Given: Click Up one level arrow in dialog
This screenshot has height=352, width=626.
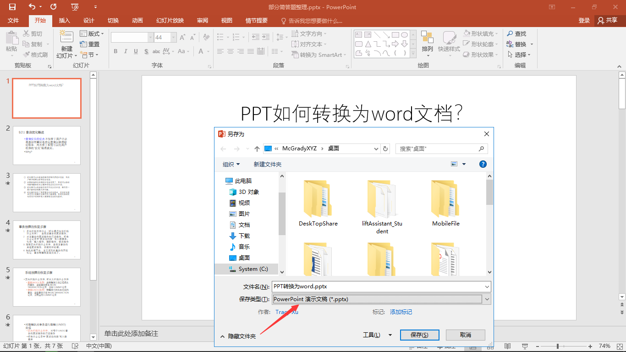Looking at the screenshot, I should coord(257,148).
